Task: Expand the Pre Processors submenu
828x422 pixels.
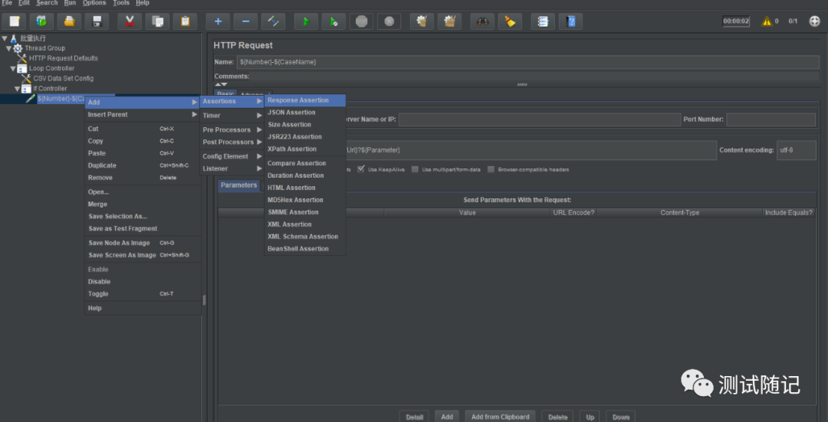Action: point(232,129)
